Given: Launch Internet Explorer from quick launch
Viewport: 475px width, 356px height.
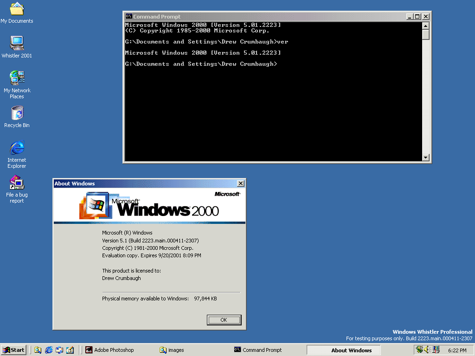Looking at the screenshot, I should (x=48, y=350).
